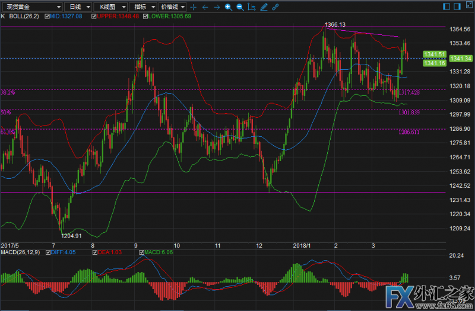Click the 1341.34 current price label
The image size is (475, 311).
461,59
